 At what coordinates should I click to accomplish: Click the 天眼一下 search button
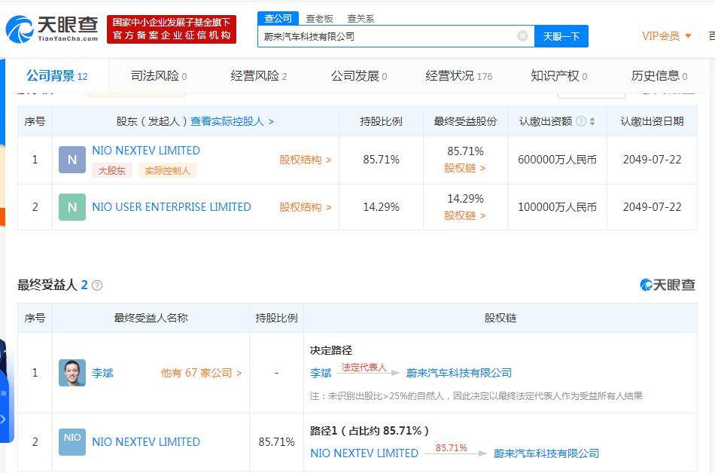pos(561,36)
